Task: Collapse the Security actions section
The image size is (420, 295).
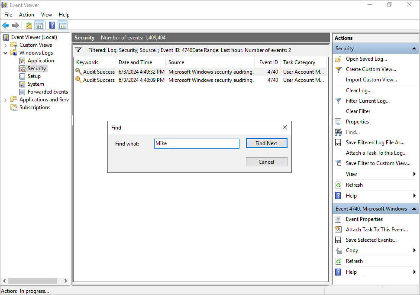Action: 414,49
